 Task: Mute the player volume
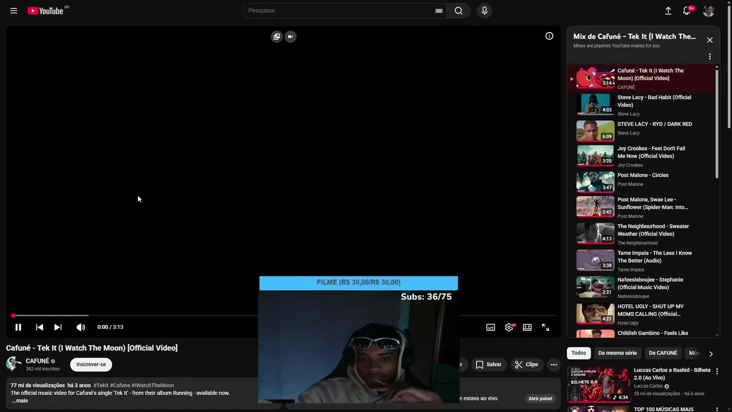tap(81, 327)
